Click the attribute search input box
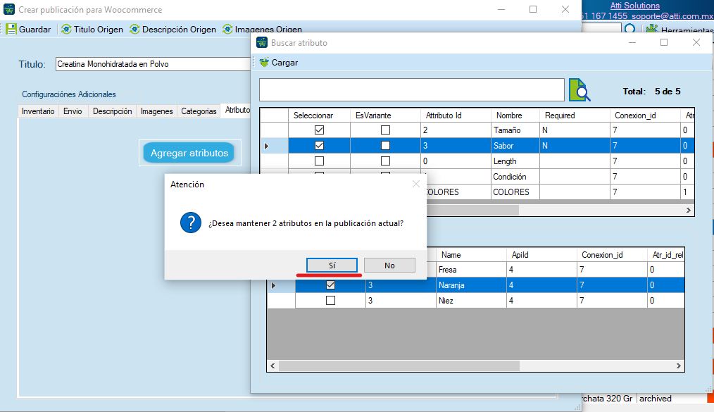The width and height of the screenshot is (714, 412). pos(412,89)
